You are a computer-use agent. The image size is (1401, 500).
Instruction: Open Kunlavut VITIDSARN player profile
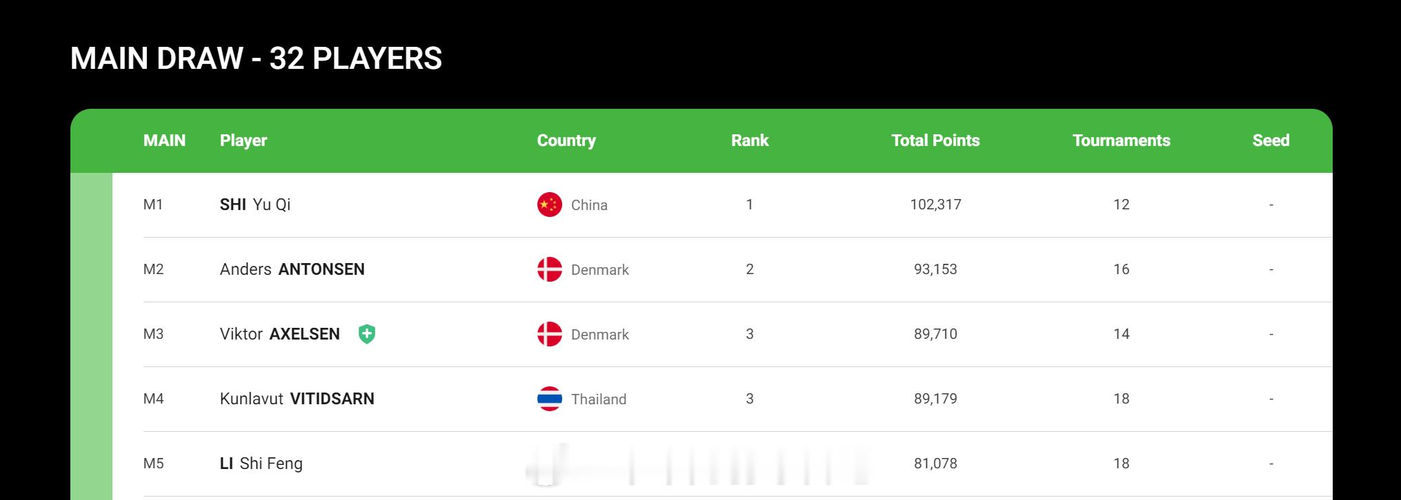tap(297, 399)
